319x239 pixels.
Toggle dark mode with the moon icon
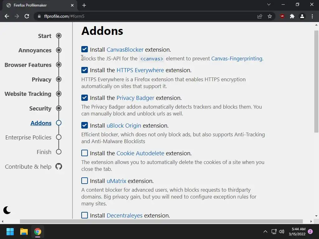coord(7,210)
